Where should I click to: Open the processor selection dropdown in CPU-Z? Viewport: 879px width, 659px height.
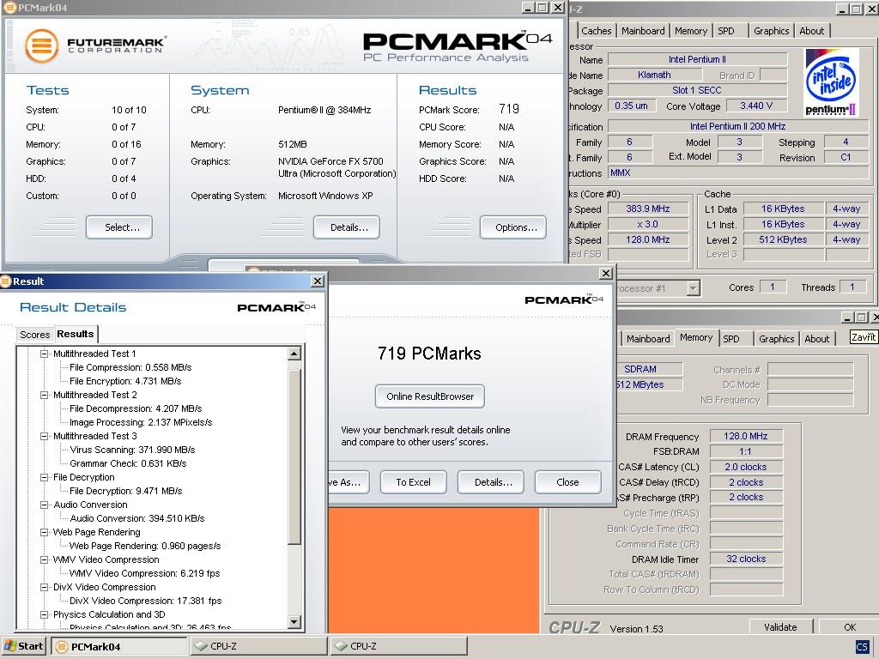(694, 288)
